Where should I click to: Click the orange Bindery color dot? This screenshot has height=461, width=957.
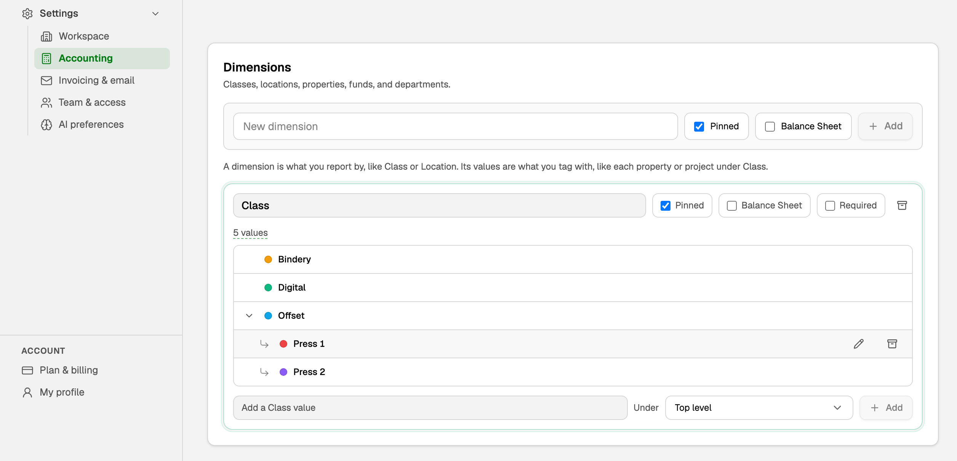tap(268, 259)
